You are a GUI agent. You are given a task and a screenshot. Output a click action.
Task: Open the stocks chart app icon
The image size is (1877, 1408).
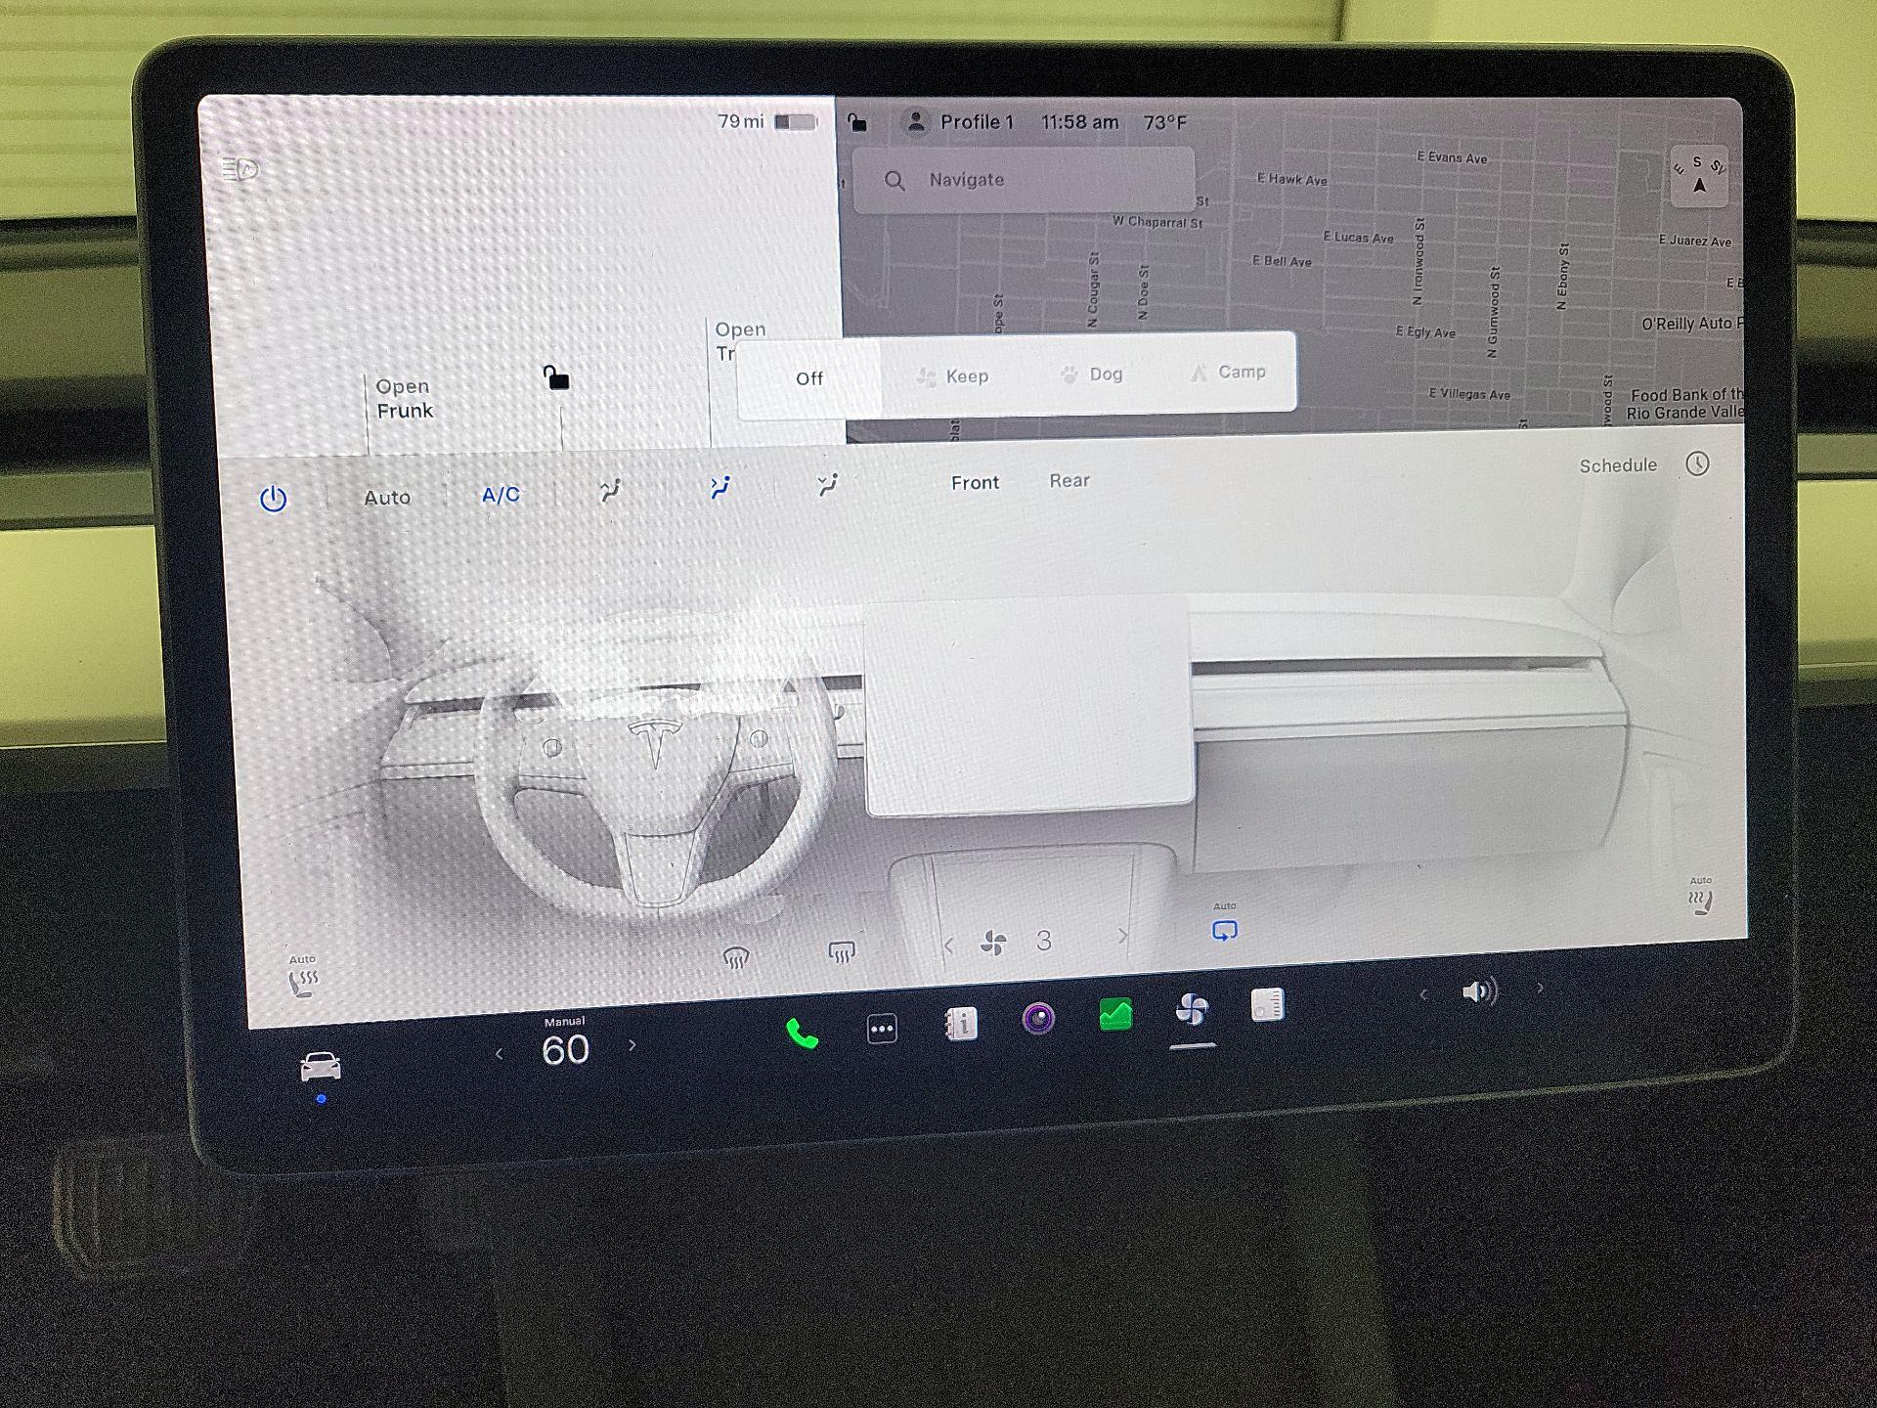[1114, 1015]
